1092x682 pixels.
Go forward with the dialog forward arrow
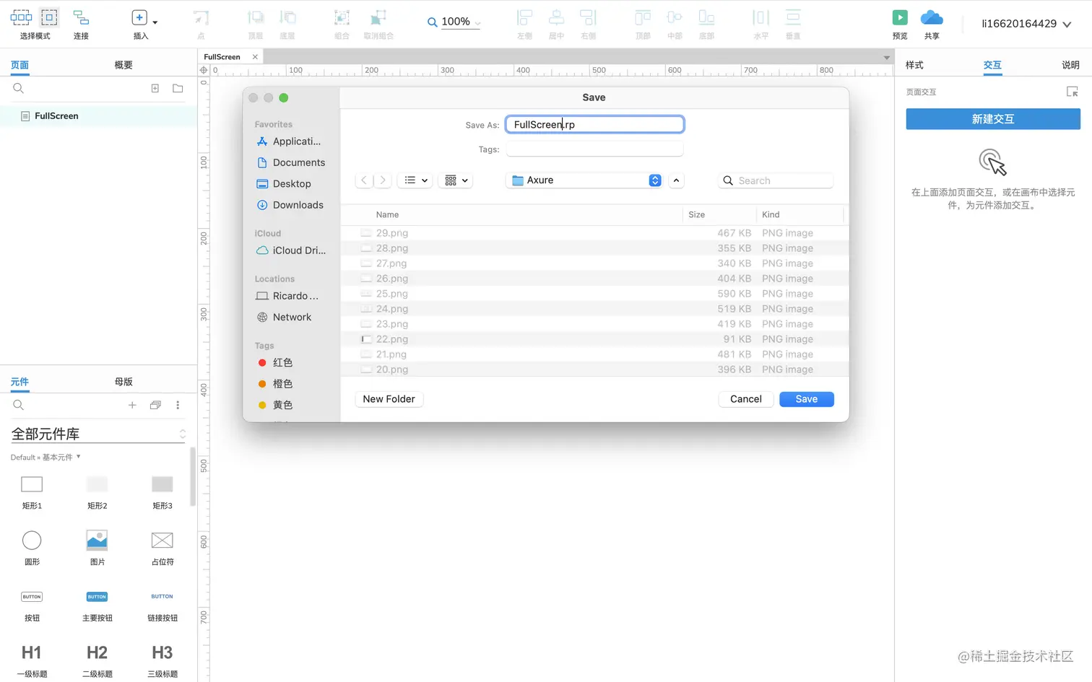click(x=383, y=180)
